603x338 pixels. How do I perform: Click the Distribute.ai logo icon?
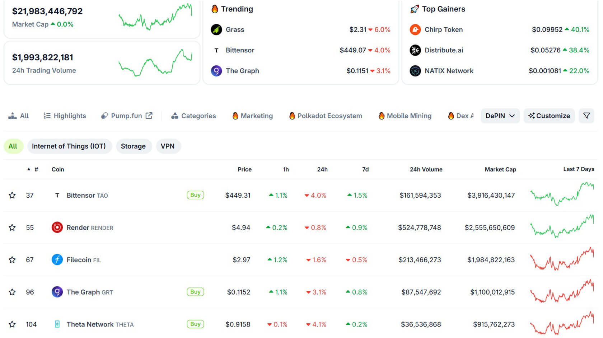(415, 50)
